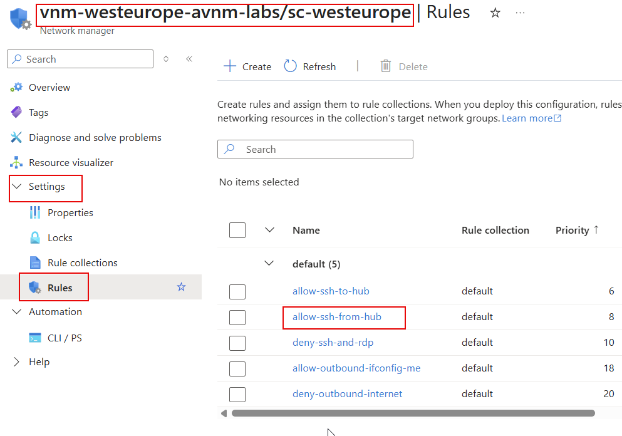This screenshot has height=436, width=622.
Task: Open the allow-ssh-from-hub rule link
Action: 337,317
